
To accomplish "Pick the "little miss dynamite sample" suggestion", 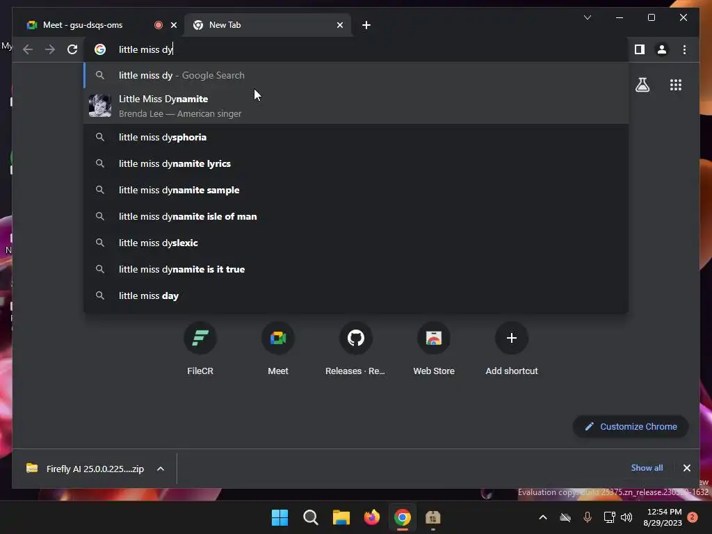I will click(x=356, y=190).
